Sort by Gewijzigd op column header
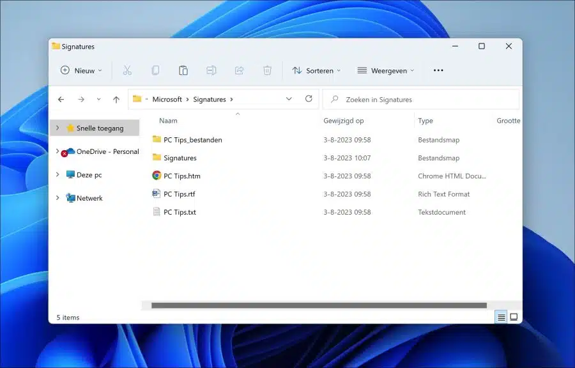Viewport: 575px width, 368px height. [x=344, y=121]
